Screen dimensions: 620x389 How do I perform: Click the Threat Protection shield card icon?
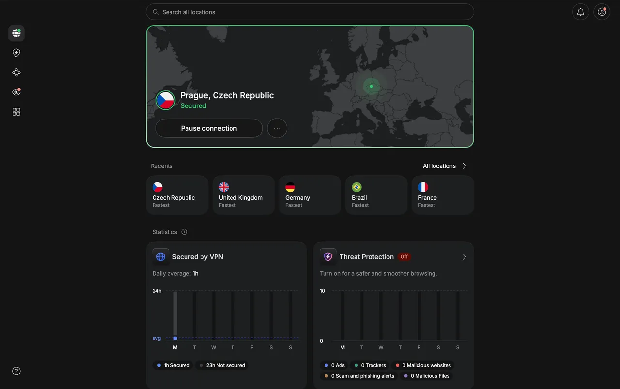(x=328, y=257)
